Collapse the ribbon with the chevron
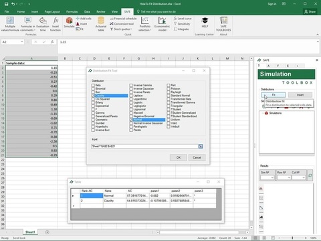This screenshot has height=241, width=321. tap(318, 35)
